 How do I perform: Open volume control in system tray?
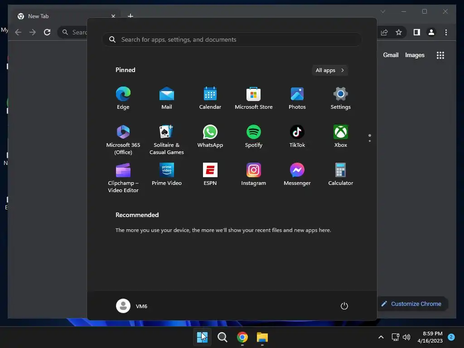click(x=406, y=337)
